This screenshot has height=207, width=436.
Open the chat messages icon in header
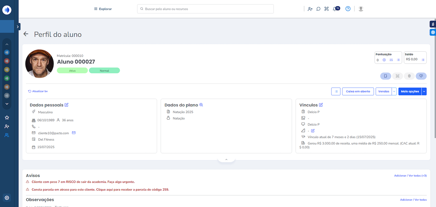pyautogui.click(x=318, y=9)
